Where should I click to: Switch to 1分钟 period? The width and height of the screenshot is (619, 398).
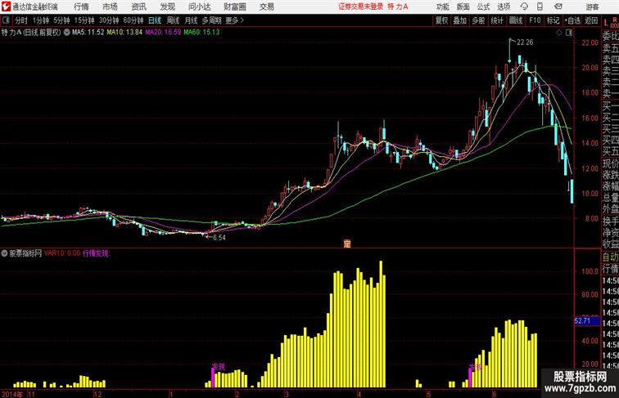(x=41, y=20)
